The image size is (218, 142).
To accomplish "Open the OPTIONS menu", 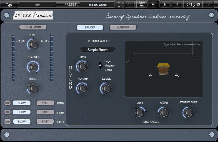I will [193, 4].
